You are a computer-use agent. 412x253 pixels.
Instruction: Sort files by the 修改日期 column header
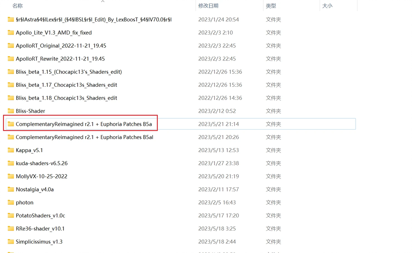[x=208, y=6]
